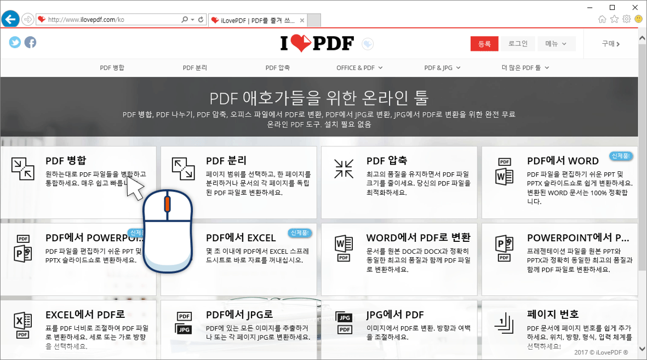
Task: Click the headline PDF 애호가들을 위한 온라인 툴
Action: tap(319, 98)
